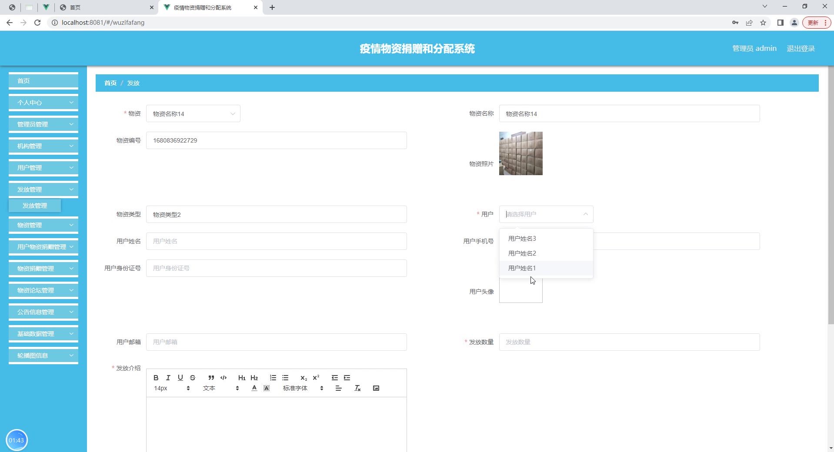Open the 文本 heading type dropdown

click(x=221, y=388)
